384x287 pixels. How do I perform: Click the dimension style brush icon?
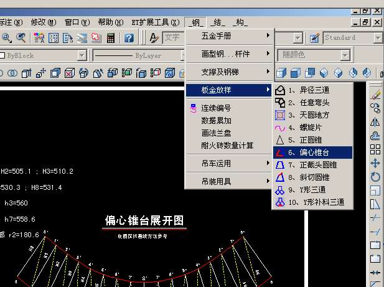point(314,38)
